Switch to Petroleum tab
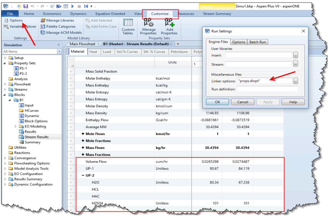 179,52
